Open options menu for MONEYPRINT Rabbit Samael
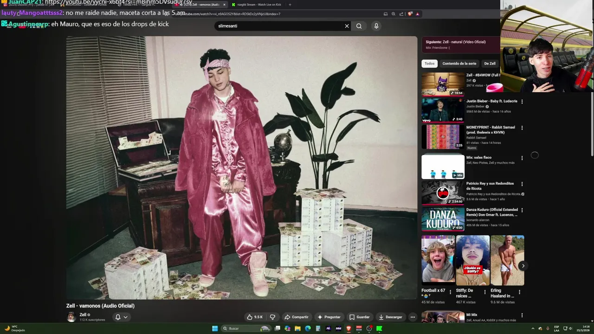 (522, 128)
